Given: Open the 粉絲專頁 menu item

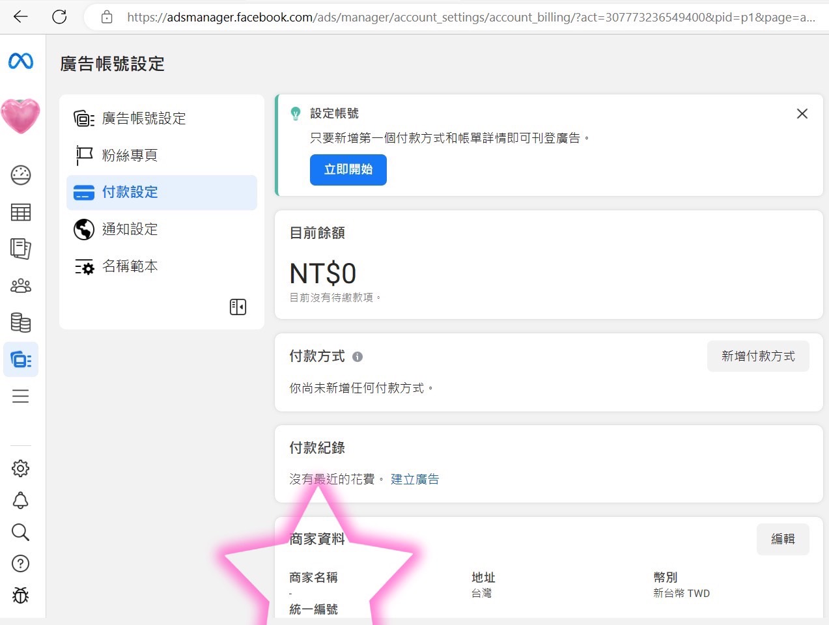Looking at the screenshot, I should (x=162, y=156).
